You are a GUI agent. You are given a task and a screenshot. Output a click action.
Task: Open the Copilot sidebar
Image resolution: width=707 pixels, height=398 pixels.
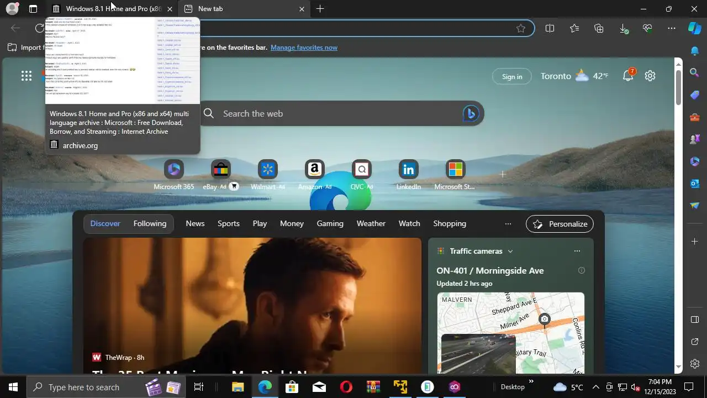[695, 28]
